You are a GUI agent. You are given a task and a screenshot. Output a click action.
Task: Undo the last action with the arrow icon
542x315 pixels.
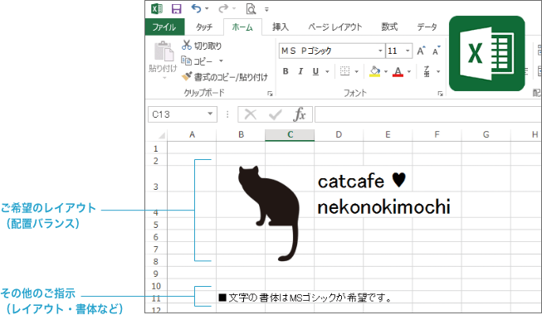tap(197, 8)
